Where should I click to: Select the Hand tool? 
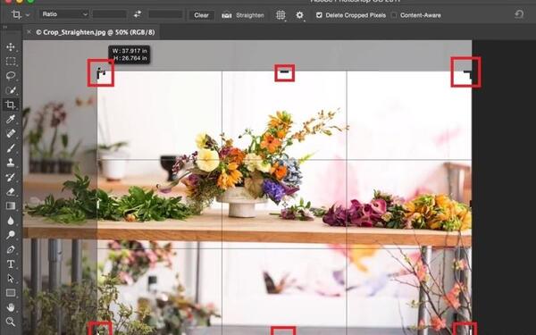pos(11,307)
